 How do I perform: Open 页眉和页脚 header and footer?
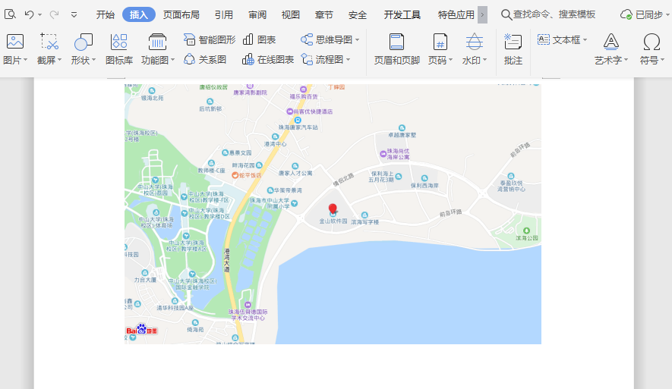coord(396,49)
